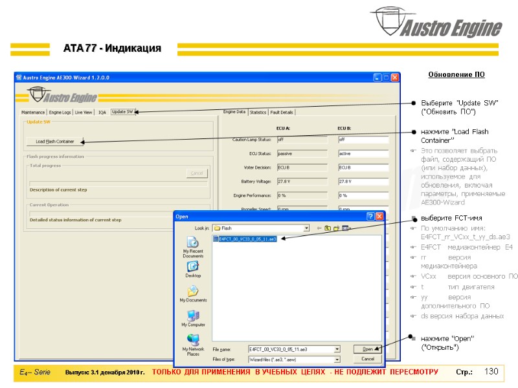Switch to Engine Logs tab

coord(60,113)
